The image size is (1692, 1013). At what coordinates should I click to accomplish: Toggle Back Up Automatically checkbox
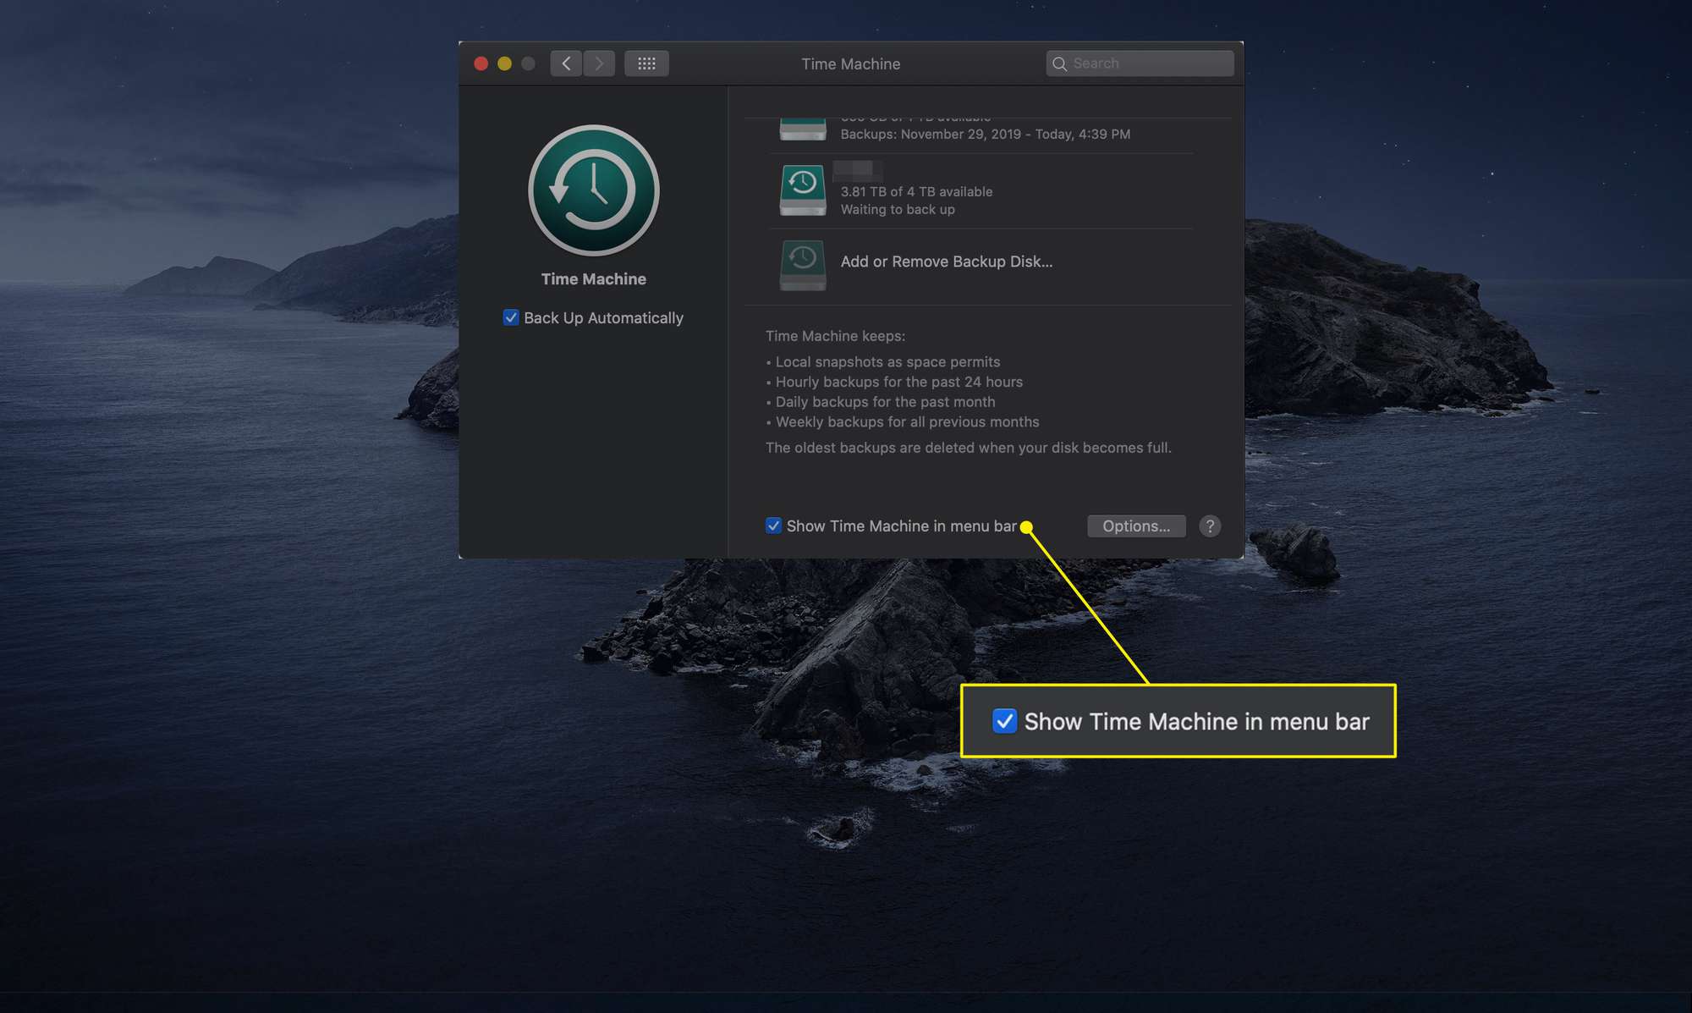(x=511, y=317)
